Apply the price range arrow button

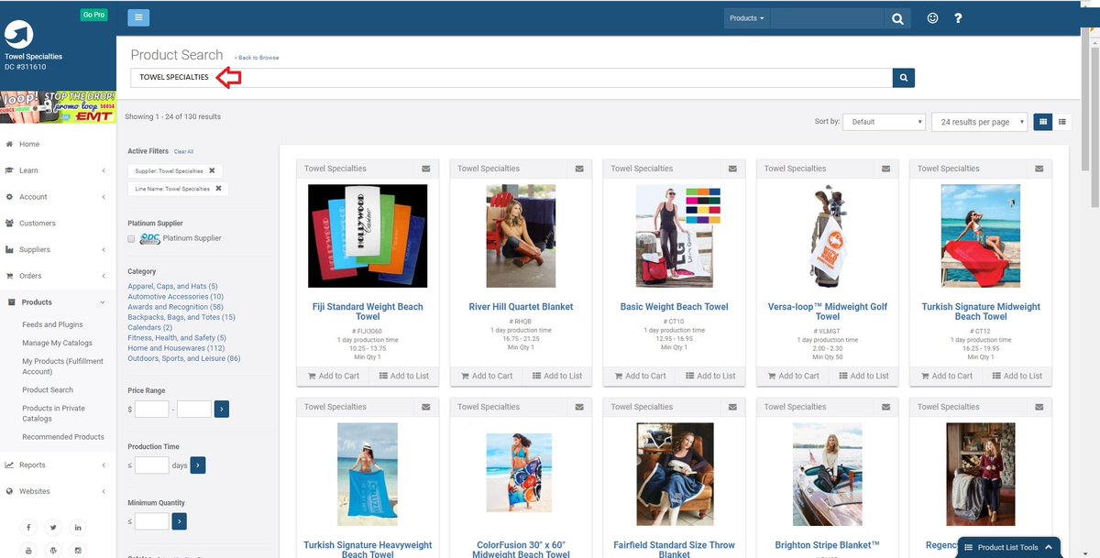click(x=221, y=409)
